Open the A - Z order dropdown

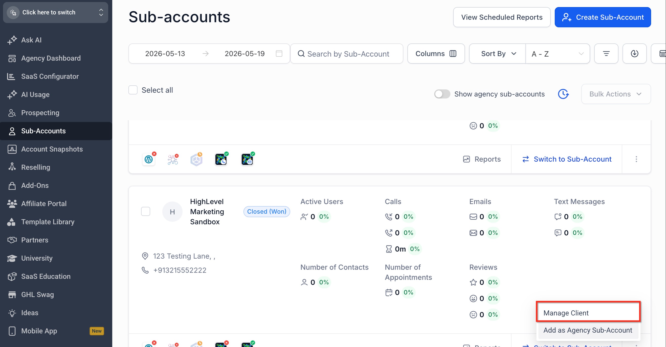(558, 54)
